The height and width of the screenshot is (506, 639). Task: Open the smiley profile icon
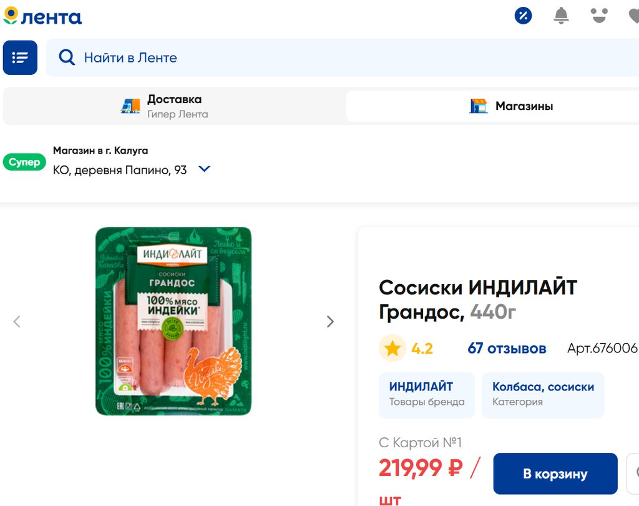pyautogui.click(x=600, y=16)
